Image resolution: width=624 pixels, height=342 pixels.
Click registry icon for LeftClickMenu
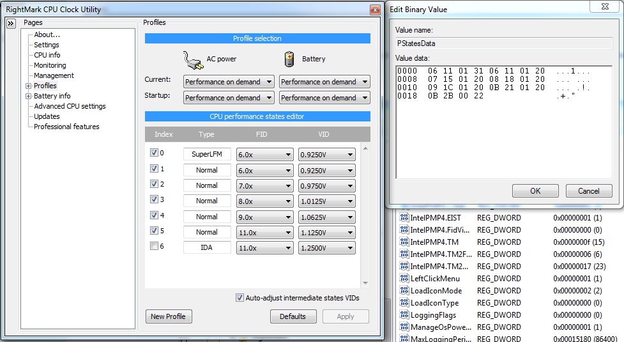[404, 278]
